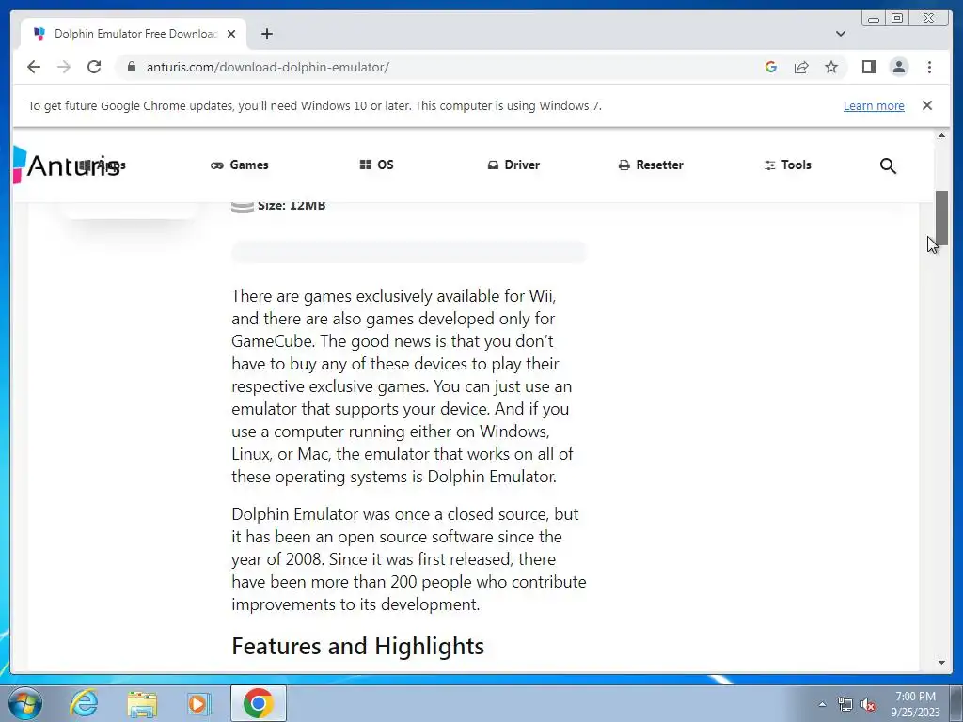Screen dimensions: 963x722
Task: Click the scrollbar down arrow
Action: (x=941, y=663)
